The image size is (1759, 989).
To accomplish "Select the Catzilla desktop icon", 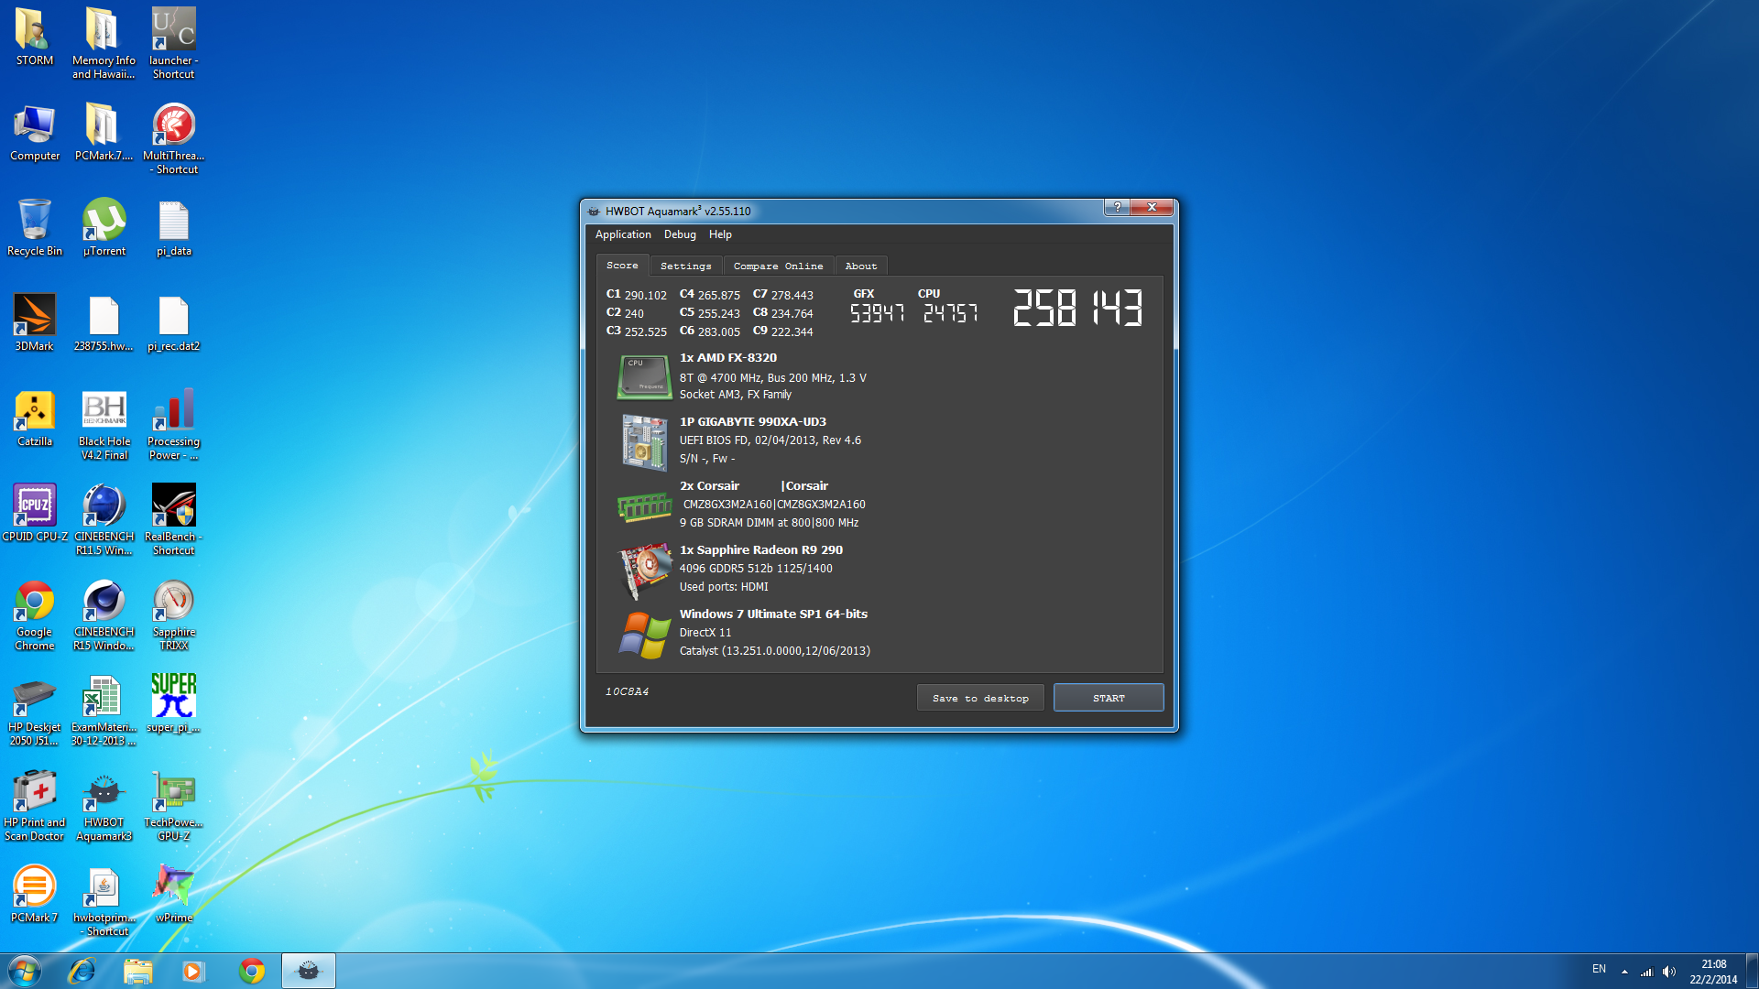I will (x=34, y=418).
